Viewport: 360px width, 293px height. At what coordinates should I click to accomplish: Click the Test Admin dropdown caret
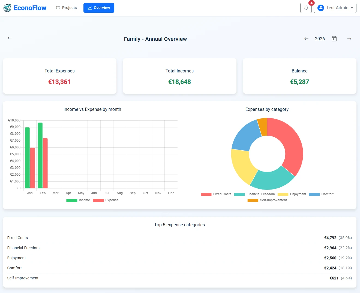click(x=352, y=8)
